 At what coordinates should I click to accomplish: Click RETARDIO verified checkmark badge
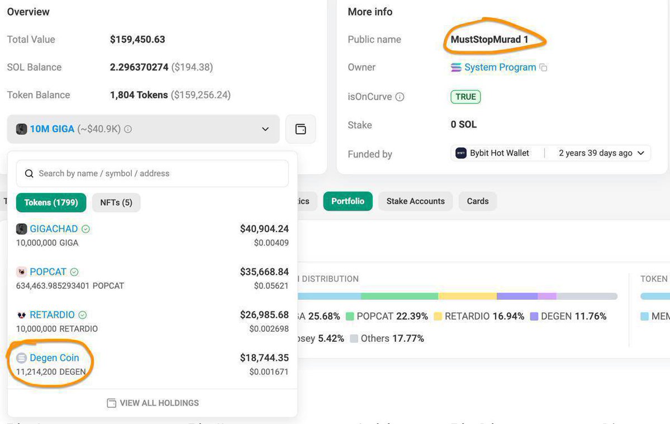[x=83, y=315]
